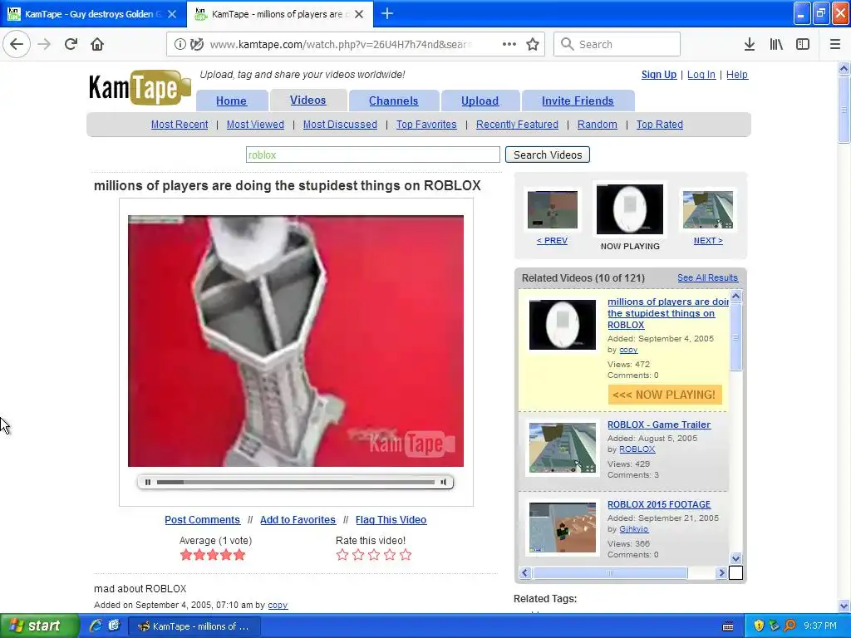The image size is (851, 638).
Task: Close the 'millions of players' tab
Action: [x=359, y=14]
